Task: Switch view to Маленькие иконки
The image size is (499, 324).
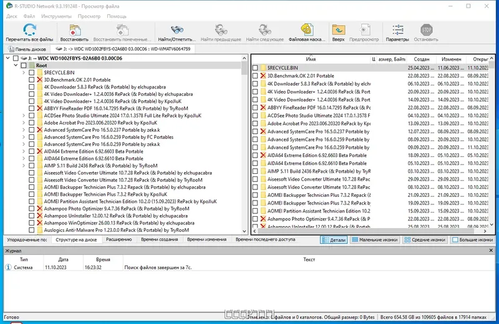Action: [x=375, y=240]
